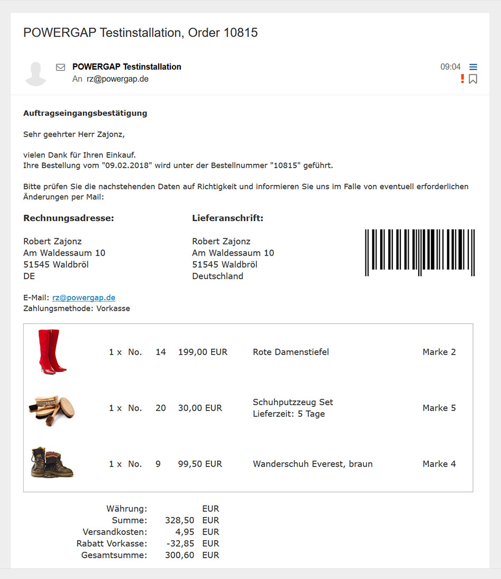This screenshot has width=501, height=579.
Task: Click the Gesamtsumme 300,60 value
Action: pos(179,555)
